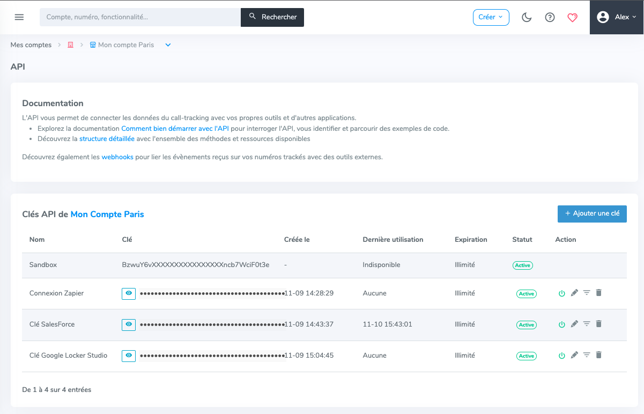Sort by the Dernière utilisation column header
Screen dimensions: 644x414
393,240
